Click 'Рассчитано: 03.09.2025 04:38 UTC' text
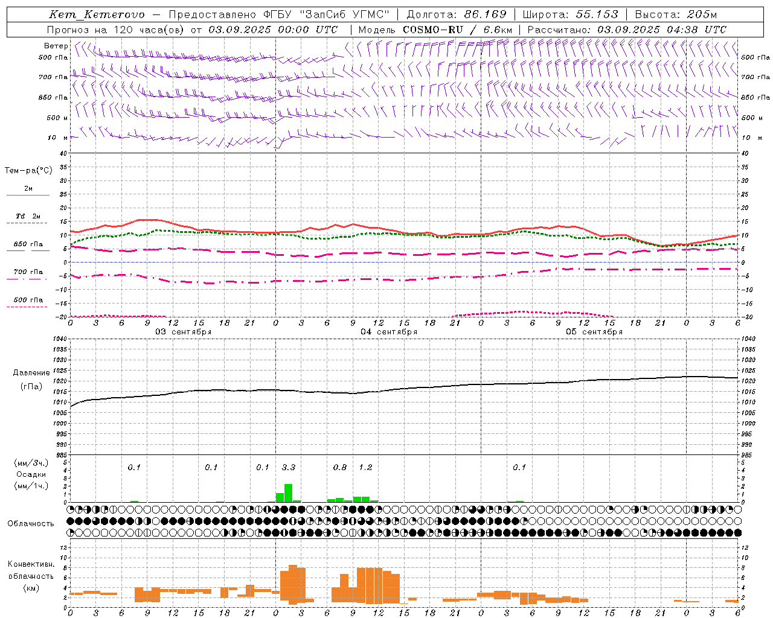The height and width of the screenshot is (618, 773). [x=627, y=30]
